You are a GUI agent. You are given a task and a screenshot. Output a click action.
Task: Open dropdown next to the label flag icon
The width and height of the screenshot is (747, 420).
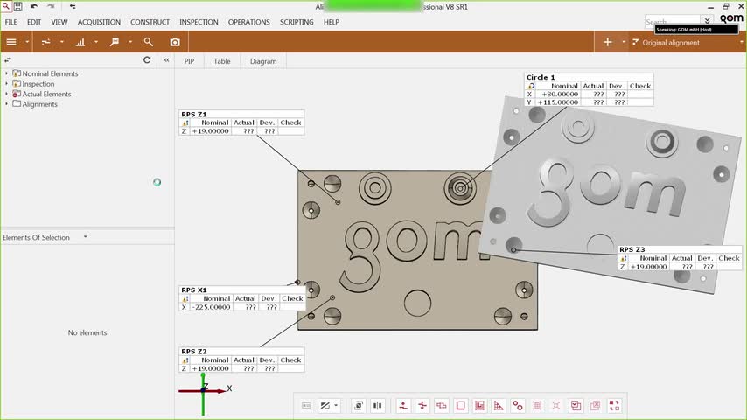(x=130, y=42)
